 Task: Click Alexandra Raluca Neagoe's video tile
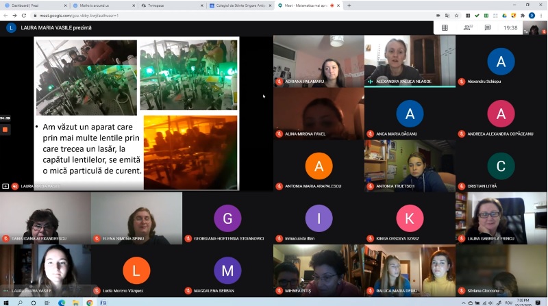point(410,61)
